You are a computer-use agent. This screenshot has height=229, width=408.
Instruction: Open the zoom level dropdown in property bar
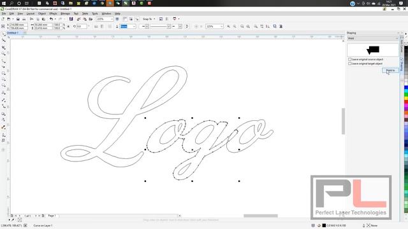[221, 27]
